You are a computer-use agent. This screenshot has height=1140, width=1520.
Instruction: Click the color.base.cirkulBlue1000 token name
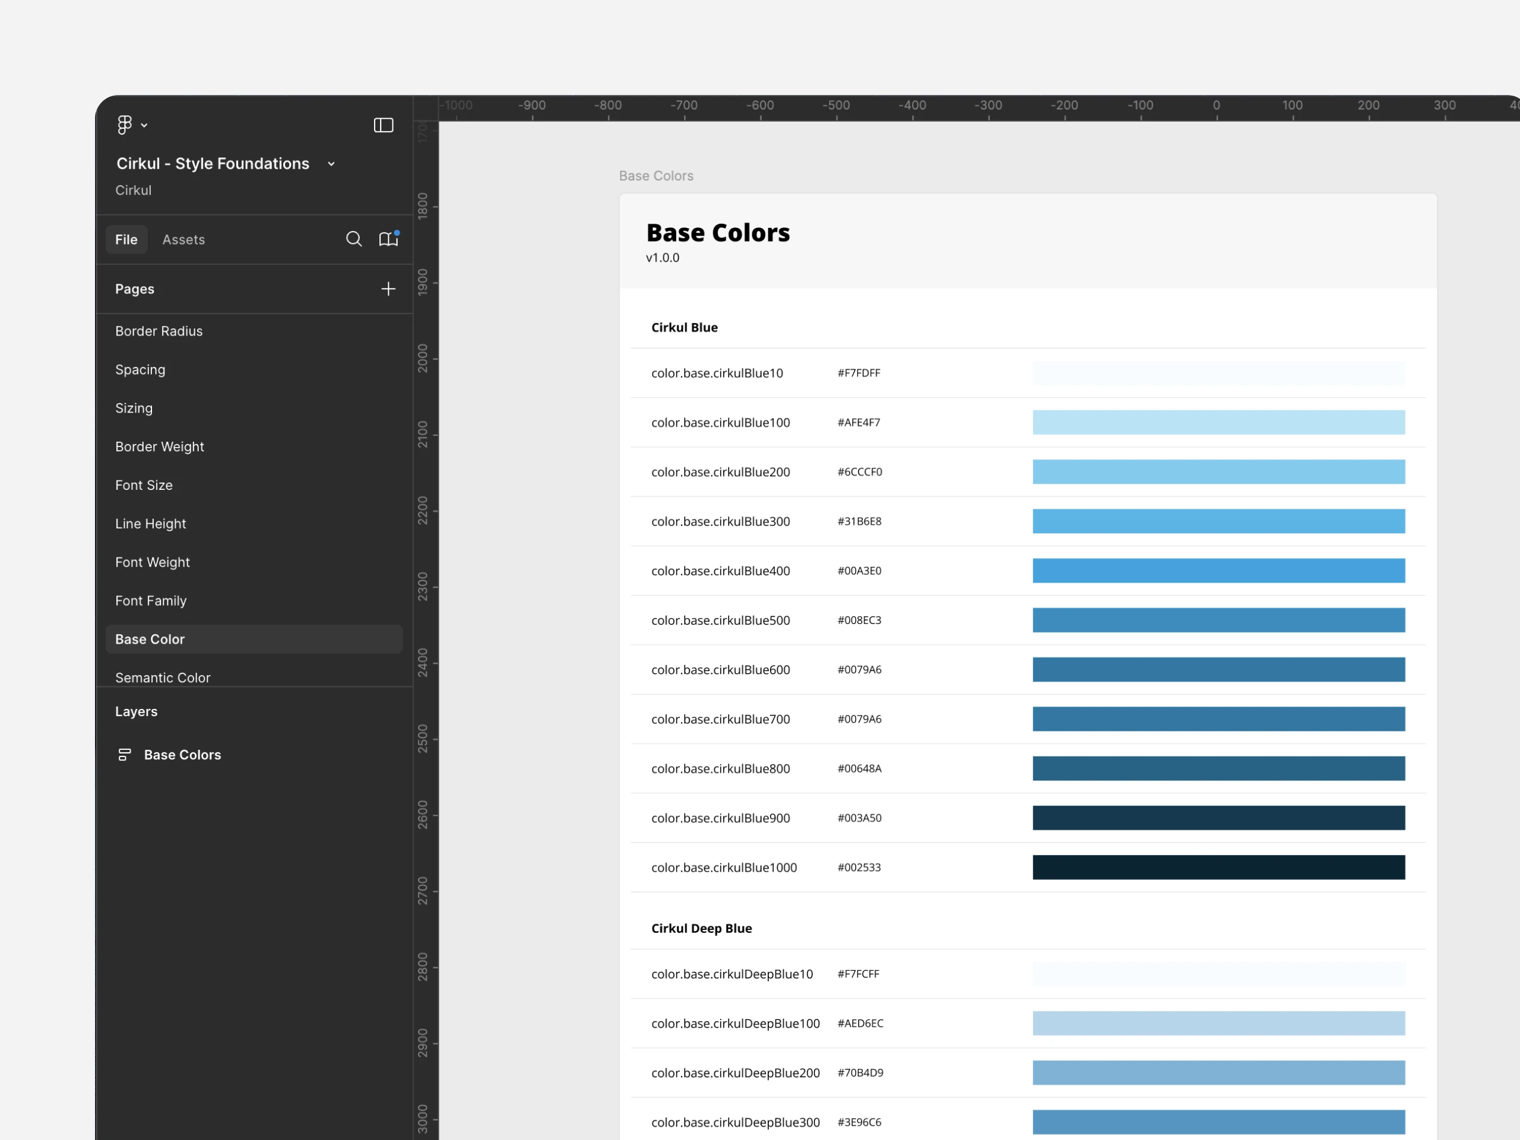(x=724, y=868)
